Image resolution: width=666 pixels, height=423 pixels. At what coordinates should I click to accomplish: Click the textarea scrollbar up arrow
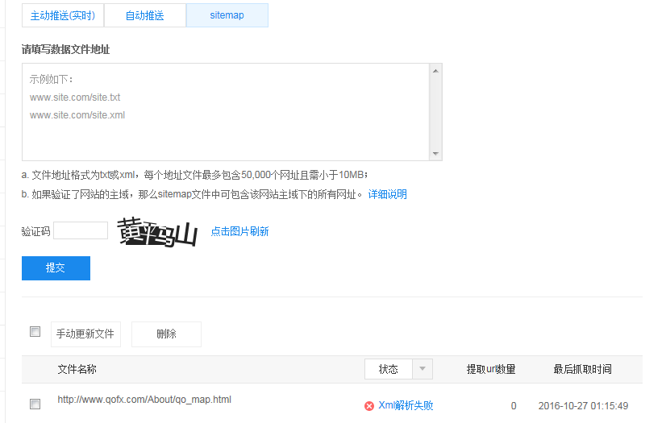[435, 70]
